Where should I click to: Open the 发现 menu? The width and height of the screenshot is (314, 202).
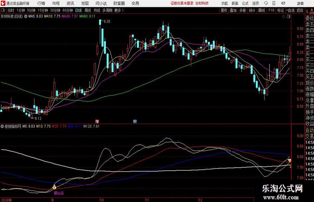[x=85, y=3]
